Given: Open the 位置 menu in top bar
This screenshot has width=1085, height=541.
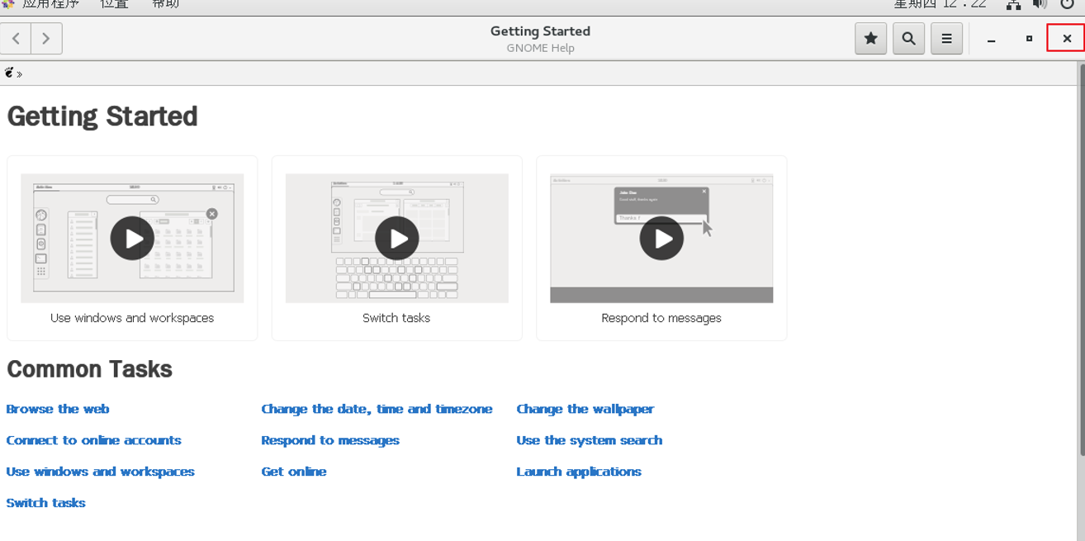Looking at the screenshot, I should 114,4.
